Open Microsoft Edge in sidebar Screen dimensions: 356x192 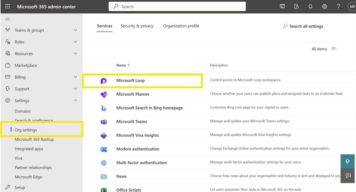point(28,177)
